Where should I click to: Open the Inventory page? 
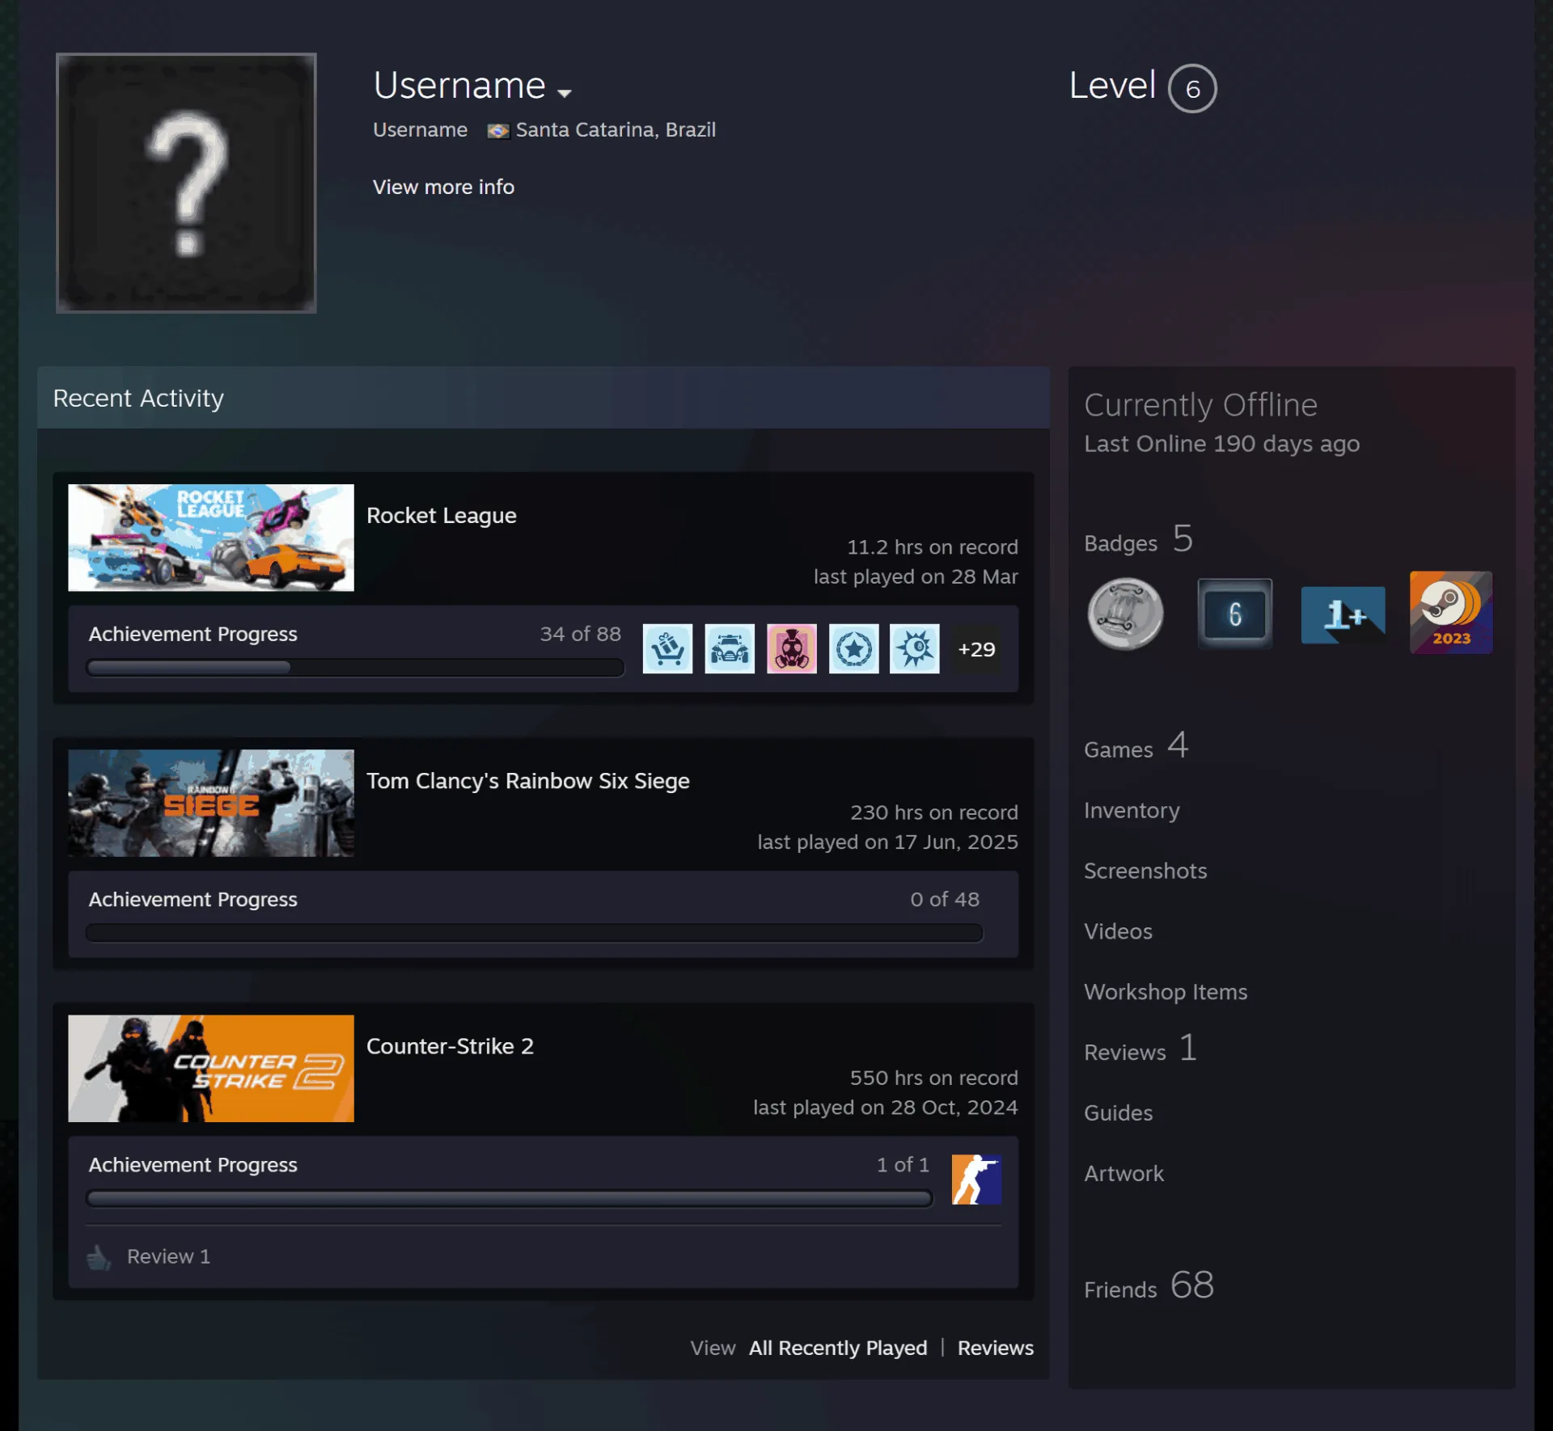pyautogui.click(x=1132, y=810)
